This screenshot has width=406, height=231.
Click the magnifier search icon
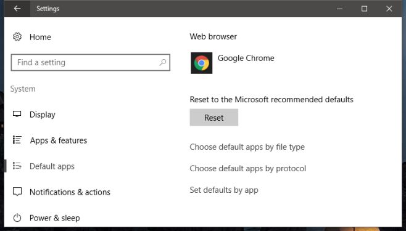[163, 62]
